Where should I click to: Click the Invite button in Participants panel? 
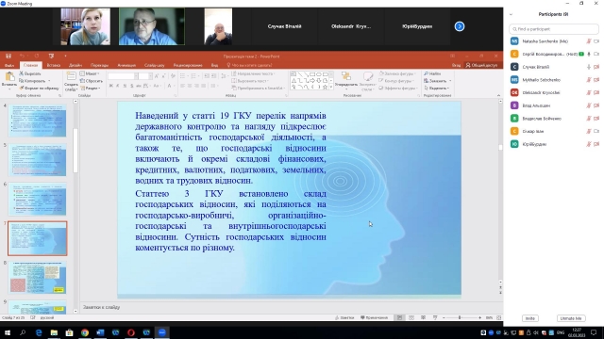coord(530,318)
